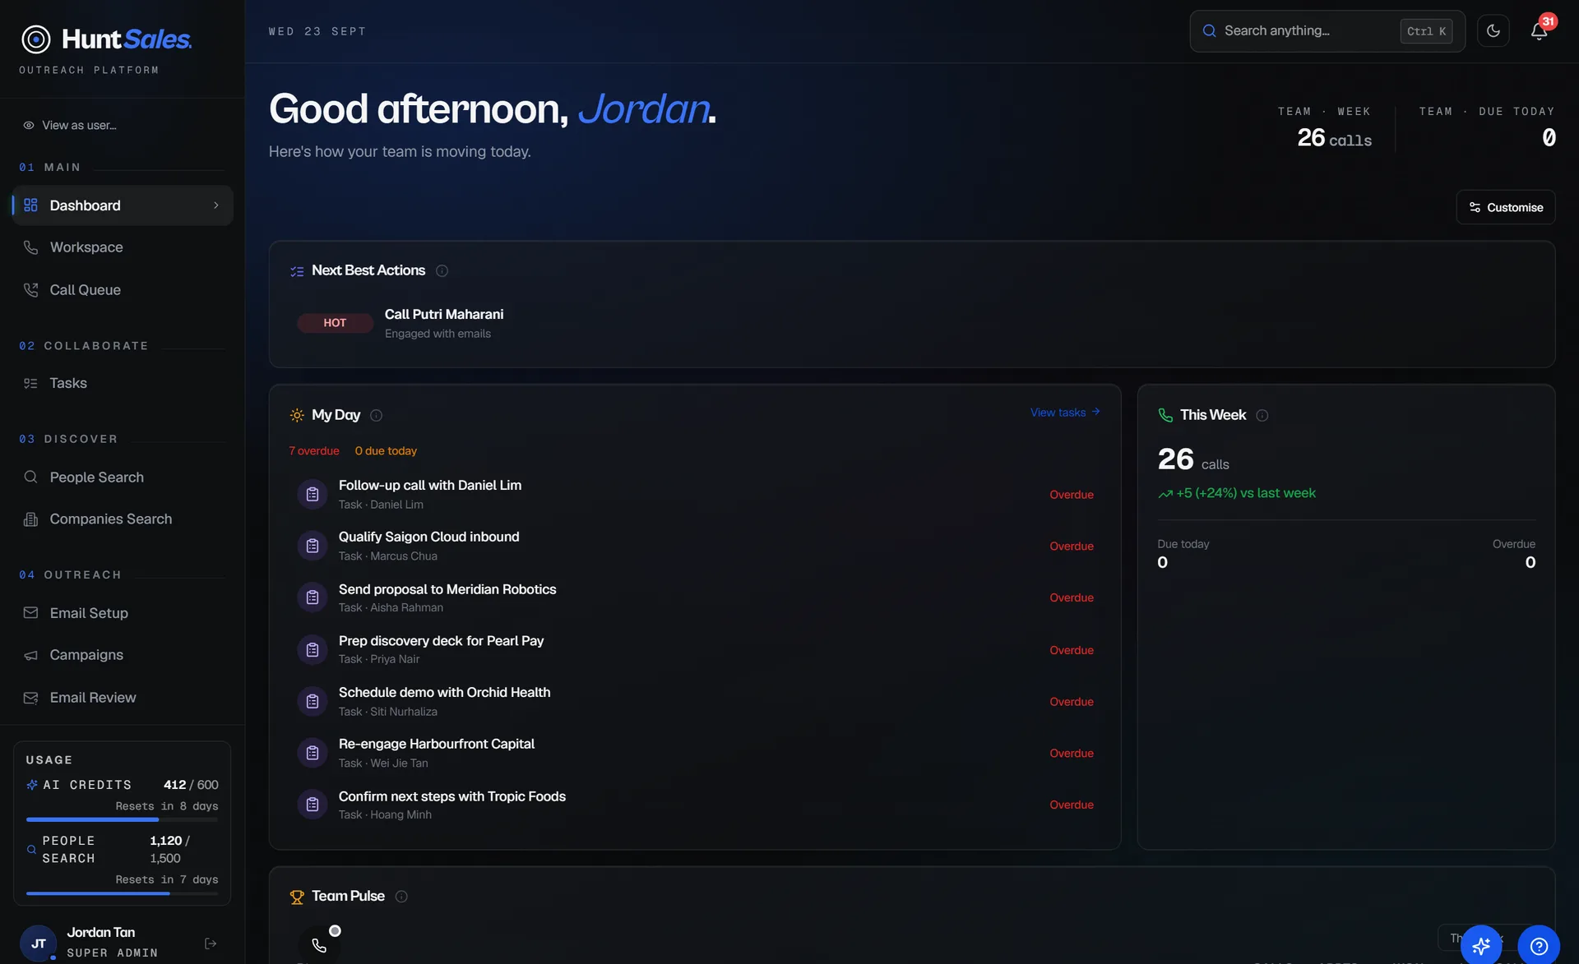1579x964 pixels.
Task: Click This Week info icon
Action: [1262, 415]
